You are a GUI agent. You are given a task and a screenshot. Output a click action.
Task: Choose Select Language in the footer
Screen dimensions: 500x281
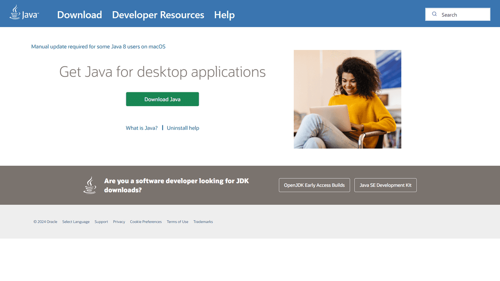pyautogui.click(x=76, y=222)
